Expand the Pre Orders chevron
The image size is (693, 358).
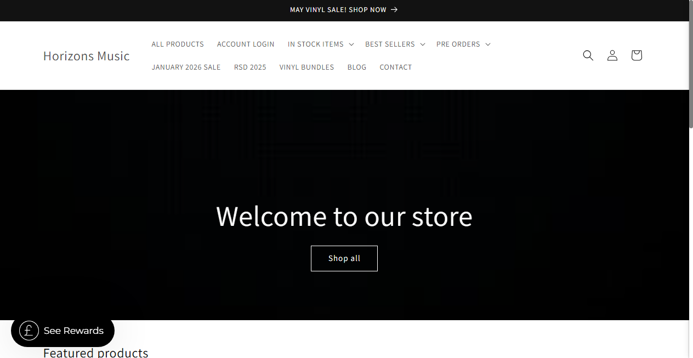pos(488,44)
